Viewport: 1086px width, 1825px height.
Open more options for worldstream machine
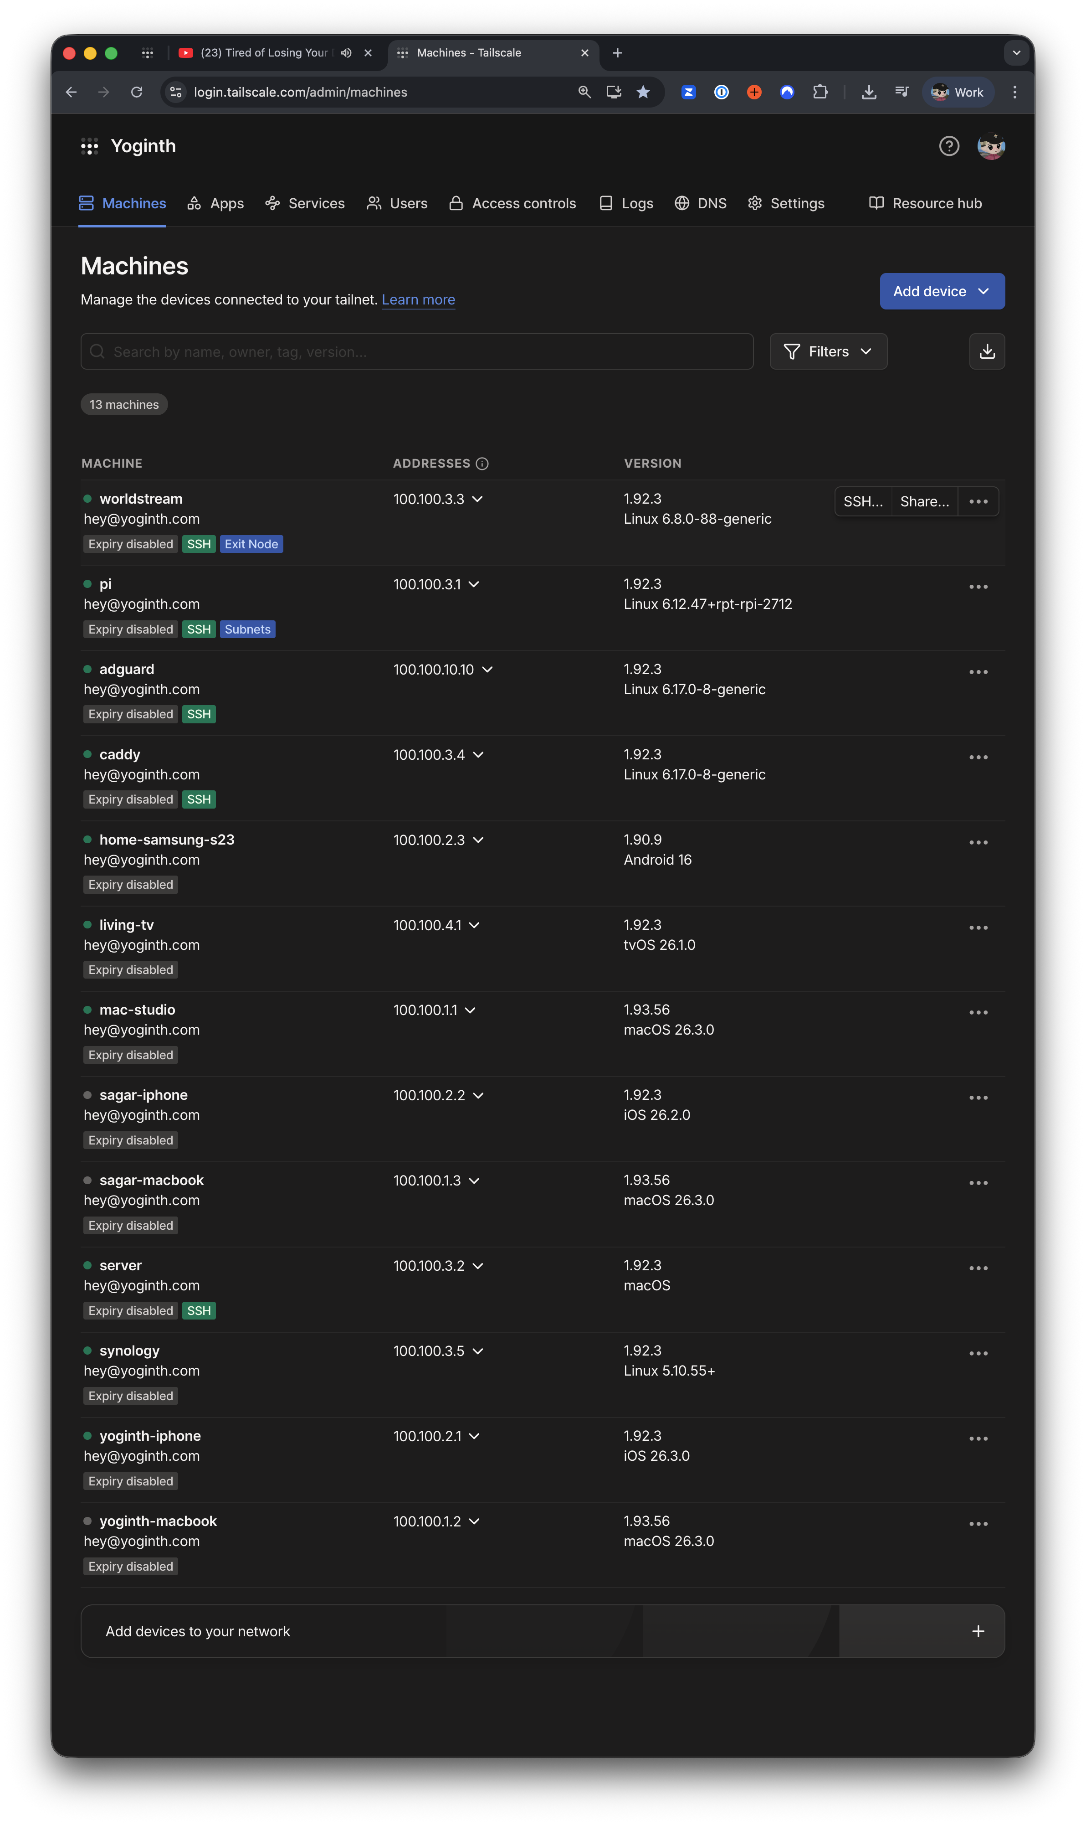tap(978, 501)
